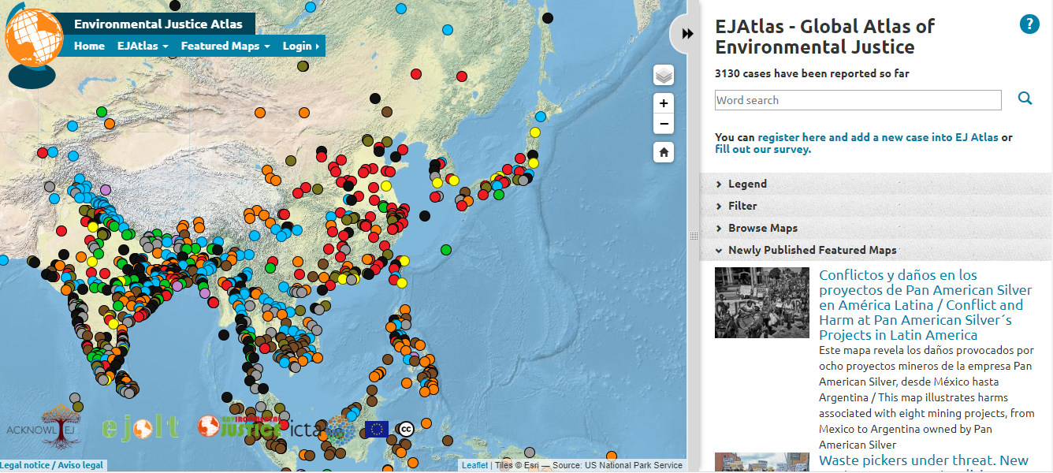
Task: Expand the Browse Maps section
Action: click(762, 228)
